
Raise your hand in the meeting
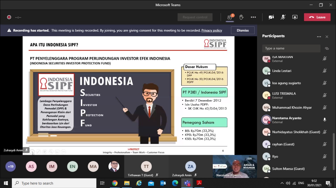[241, 17]
